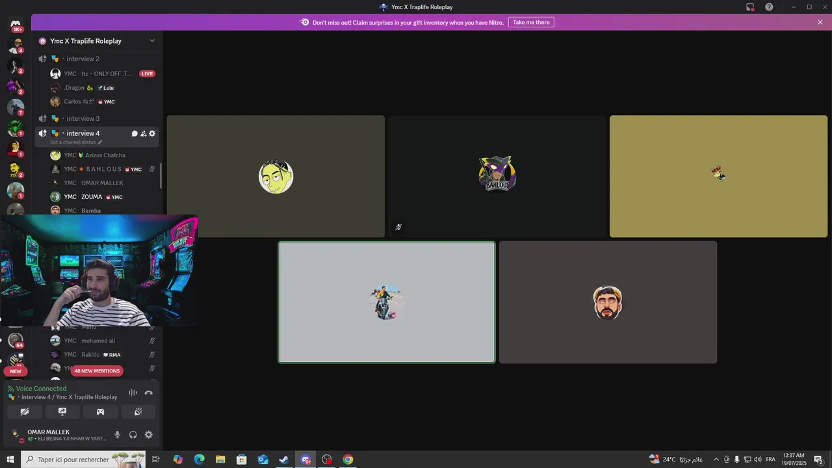The width and height of the screenshot is (832, 468).
Task: Open server icon with 7 notifications badge
Action: pos(16,107)
